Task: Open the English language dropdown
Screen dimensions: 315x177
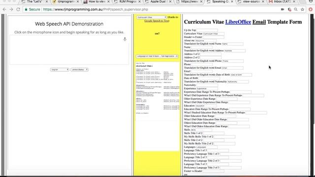Action: point(60,70)
